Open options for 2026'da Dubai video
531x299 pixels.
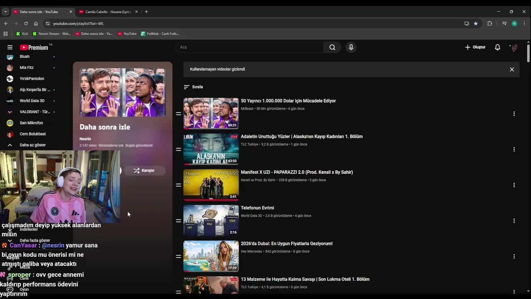[x=514, y=257]
